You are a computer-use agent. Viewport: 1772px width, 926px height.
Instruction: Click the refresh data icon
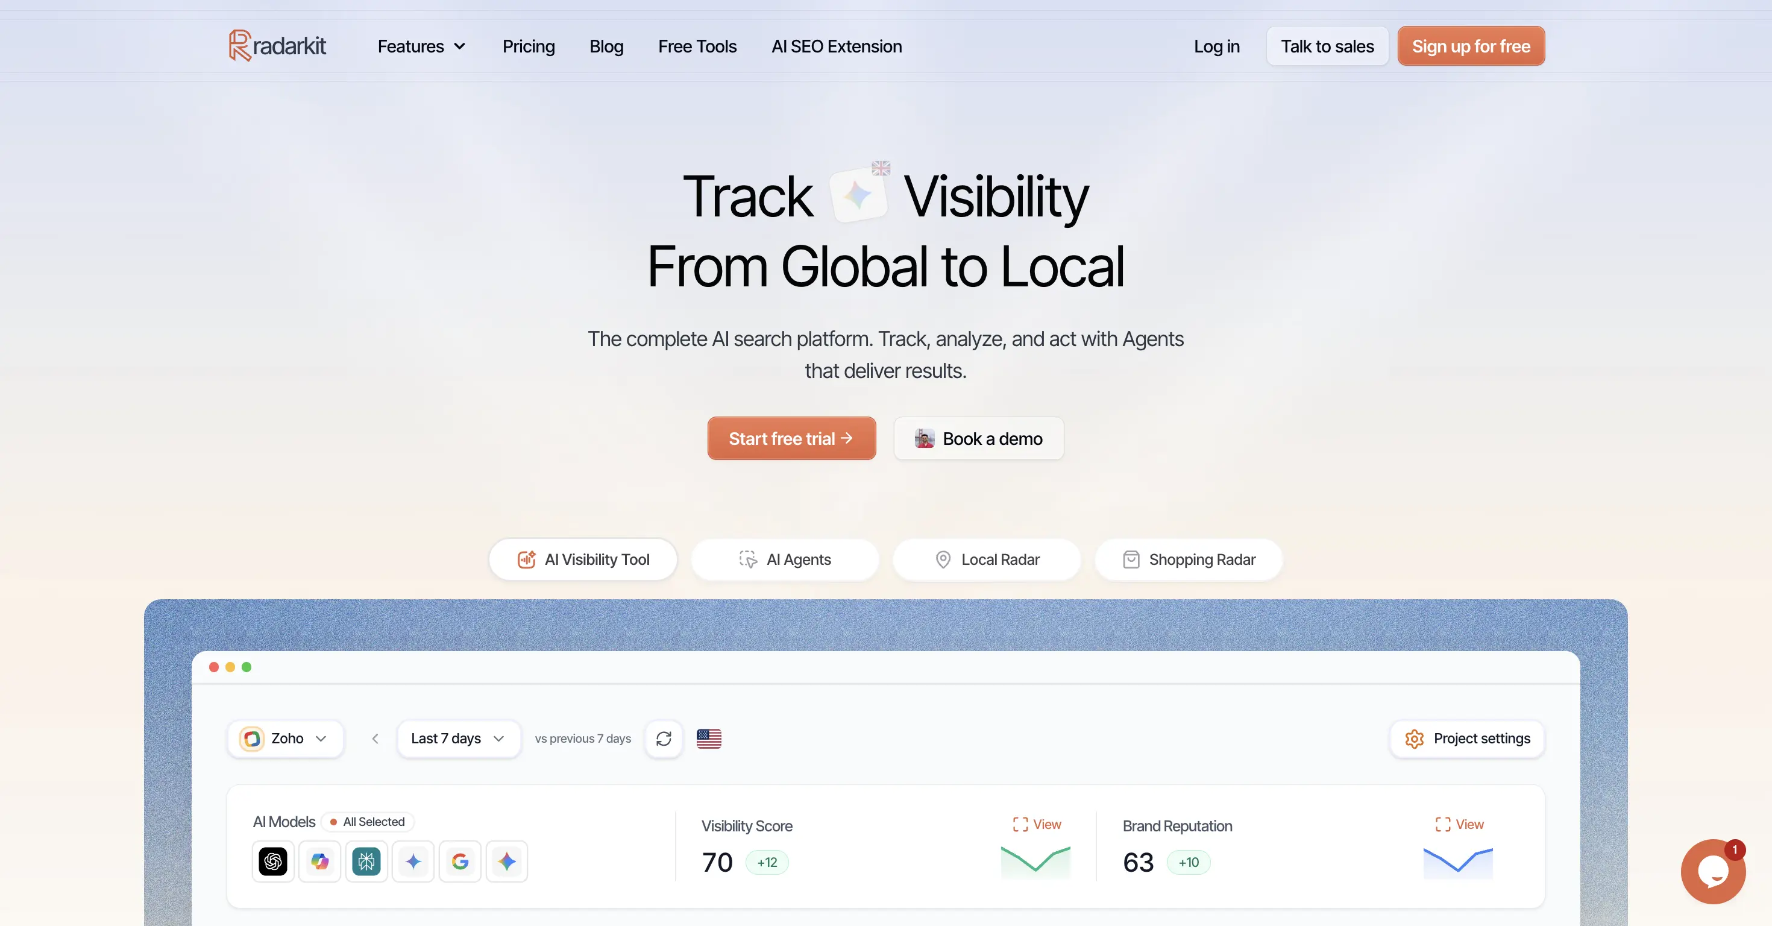pyautogui.click(x=664, y=739)
